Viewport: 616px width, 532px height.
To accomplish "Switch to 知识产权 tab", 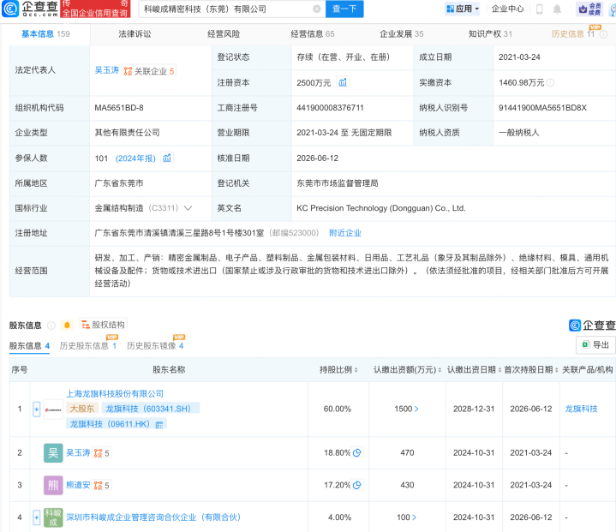I will [490, 34].
